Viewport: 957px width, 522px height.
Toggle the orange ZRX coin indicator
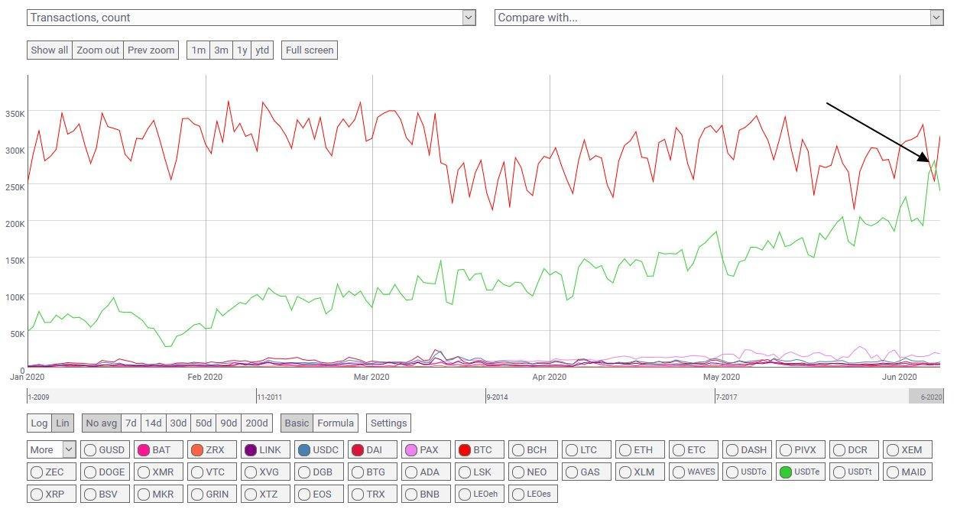[x=196, y=450]
